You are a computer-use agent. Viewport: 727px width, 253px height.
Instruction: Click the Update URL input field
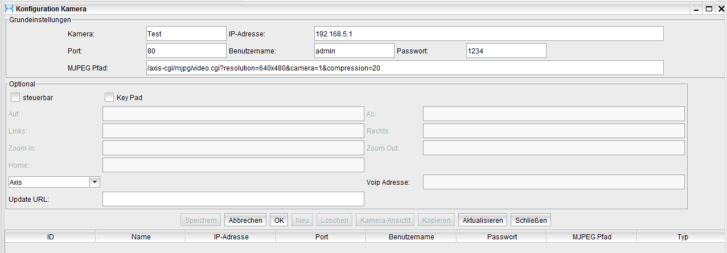pos(233,199)
